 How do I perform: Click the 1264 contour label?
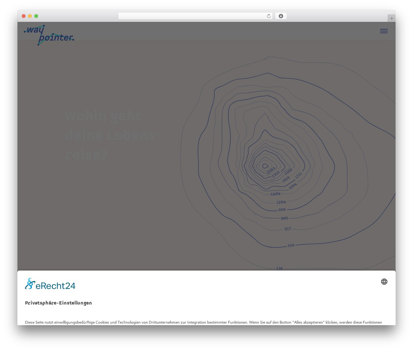click(x=281, y=202)
